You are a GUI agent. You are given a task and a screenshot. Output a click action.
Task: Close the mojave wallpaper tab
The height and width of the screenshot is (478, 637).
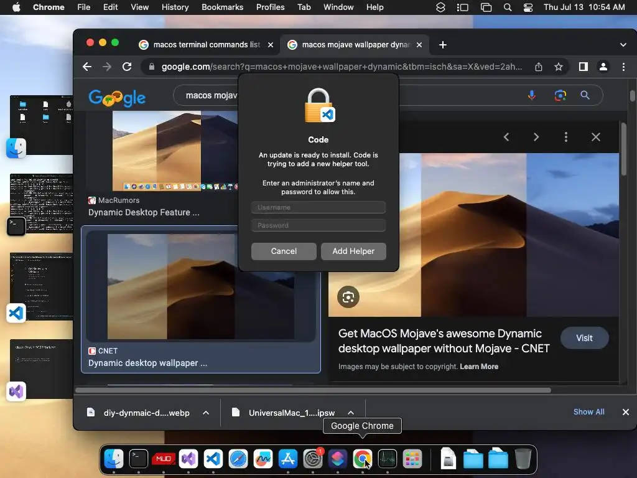(x=419, y=45)
